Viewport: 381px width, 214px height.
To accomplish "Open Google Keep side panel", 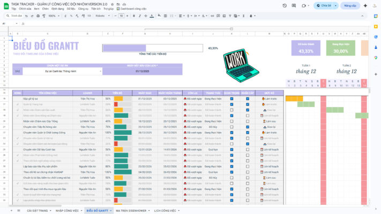I will [376, 26].
